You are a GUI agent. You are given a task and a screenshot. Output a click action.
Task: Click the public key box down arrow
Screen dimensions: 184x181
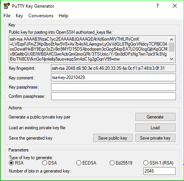(171, 59)
